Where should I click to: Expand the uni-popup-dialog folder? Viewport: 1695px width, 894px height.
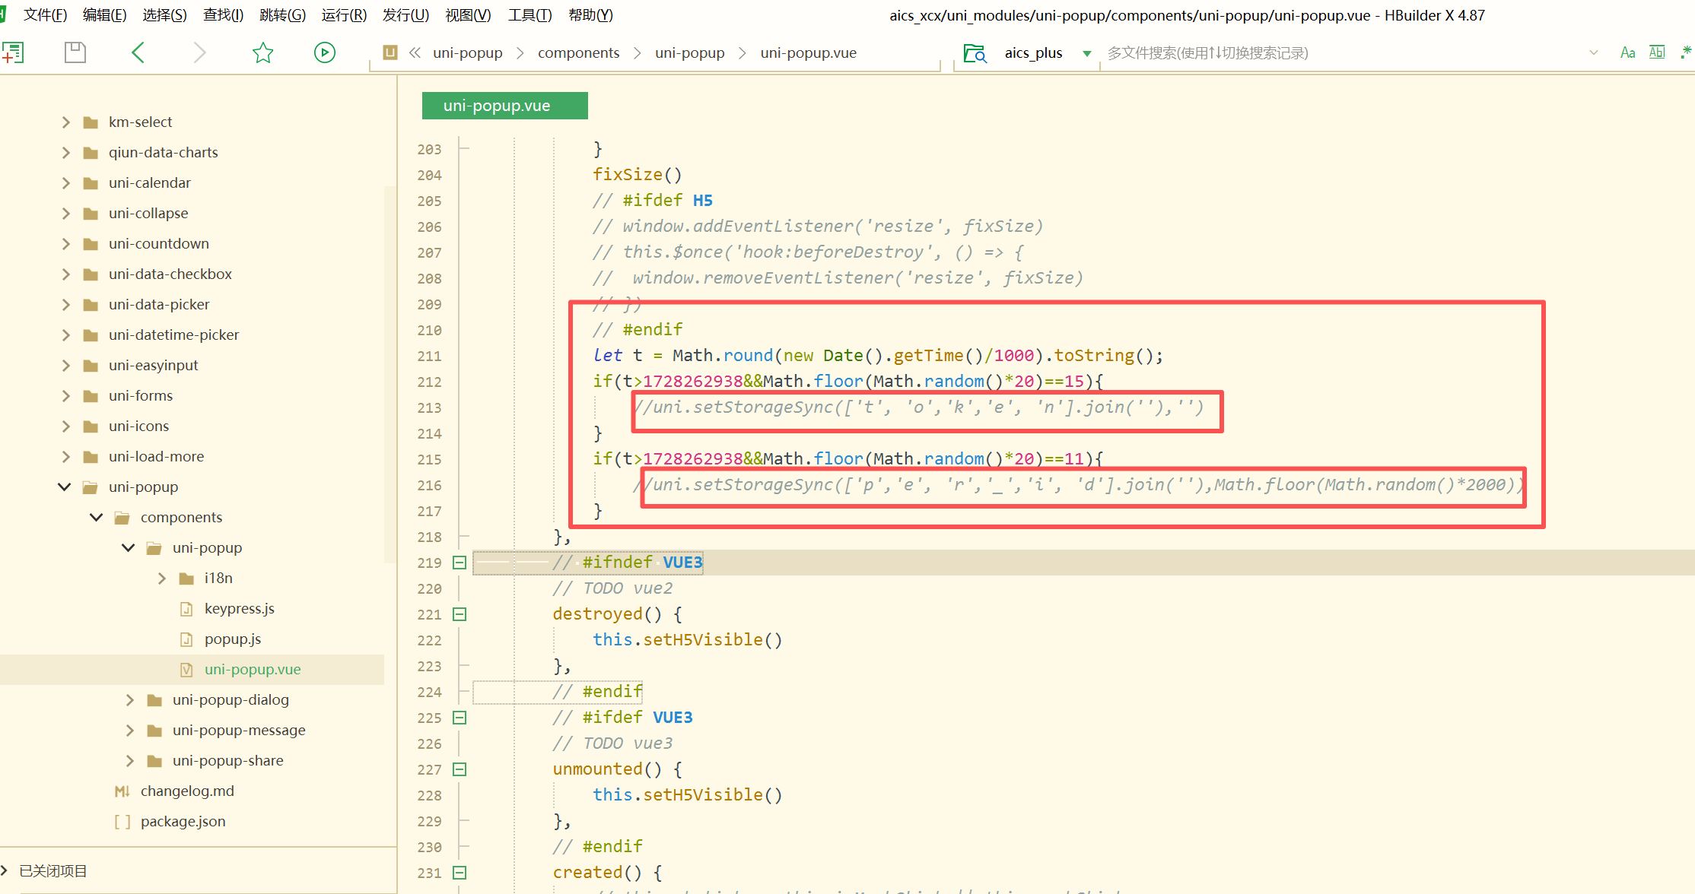pos(129,699)
